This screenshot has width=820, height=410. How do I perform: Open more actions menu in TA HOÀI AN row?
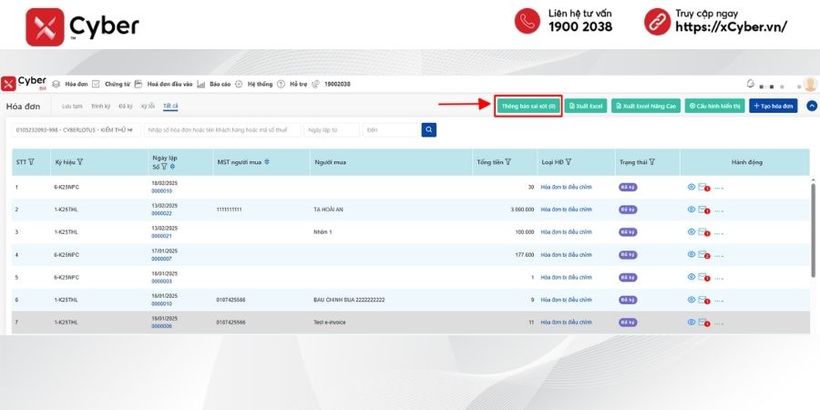(x=719, y=210)
